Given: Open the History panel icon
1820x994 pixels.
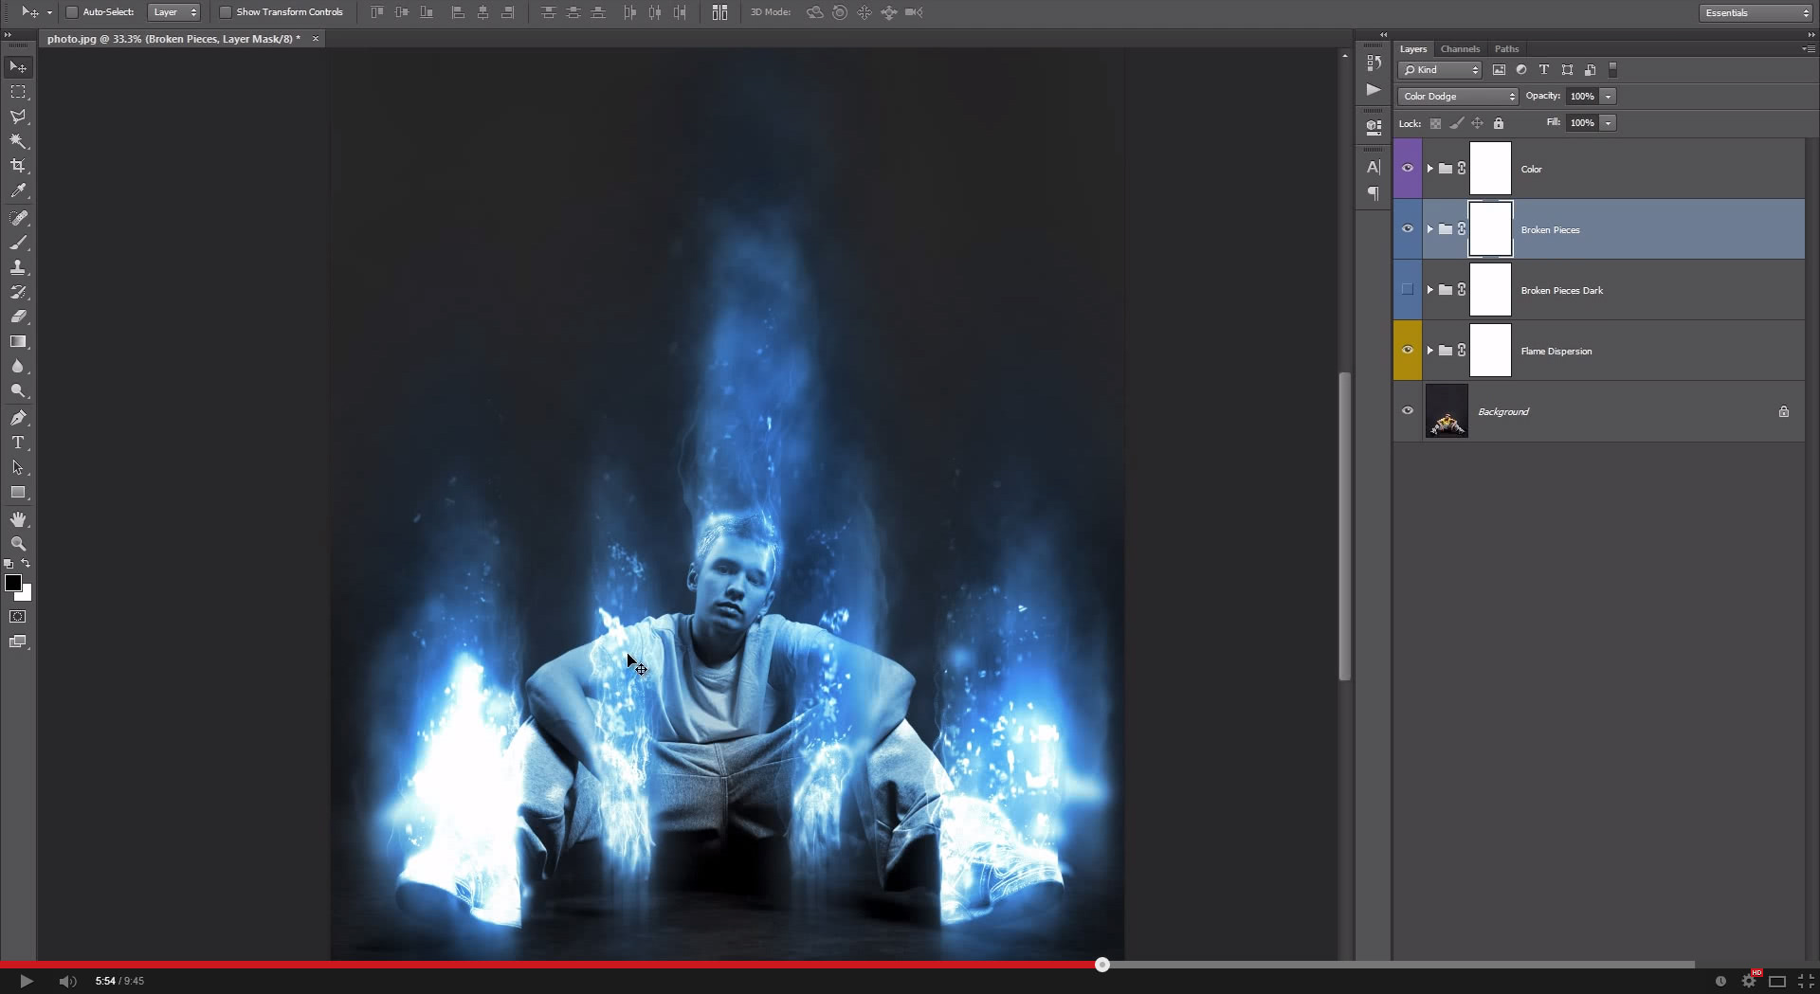Looking at the screenshot, I should pos(1373,63).
